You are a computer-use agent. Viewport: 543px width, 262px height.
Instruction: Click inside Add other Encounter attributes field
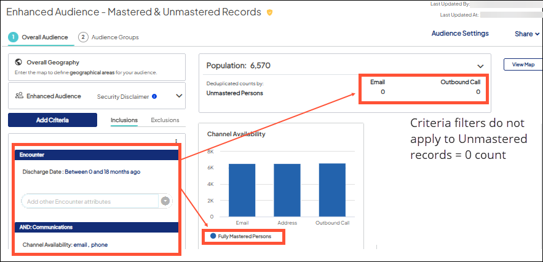coord(89,201)
